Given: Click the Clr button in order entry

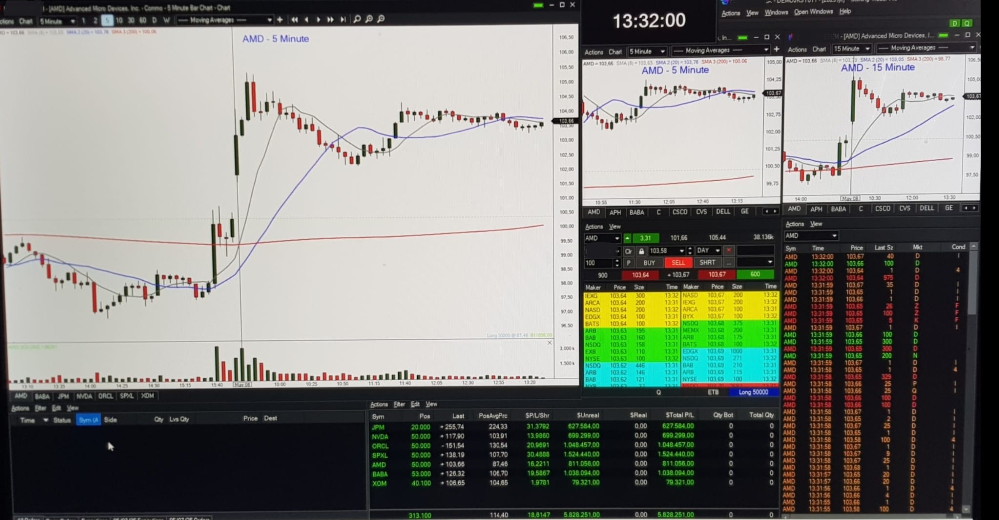Looking at the screenshot, I should click(x=628, y=251).
